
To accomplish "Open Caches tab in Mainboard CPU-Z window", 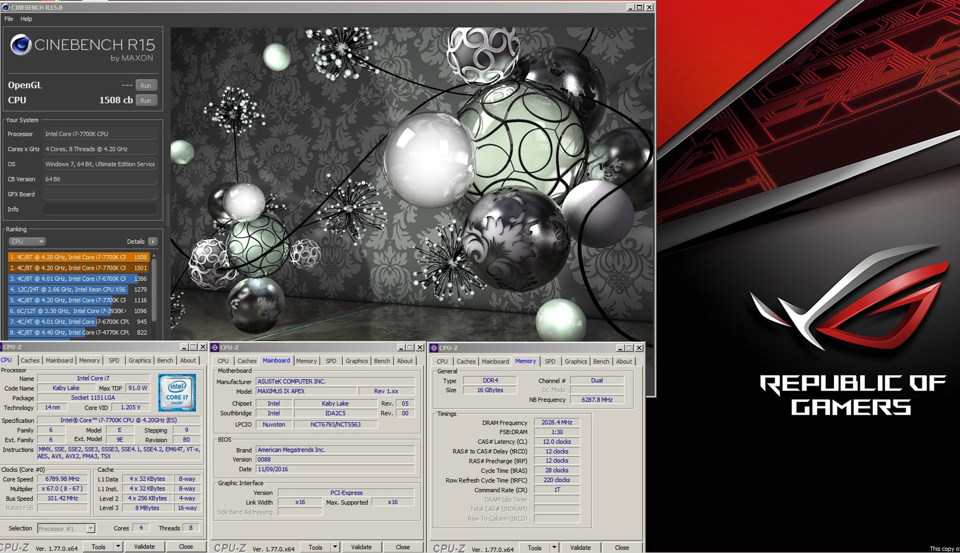I will (x=247, y=361).
